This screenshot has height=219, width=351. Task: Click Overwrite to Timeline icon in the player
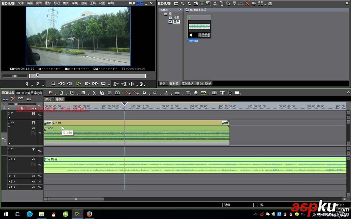pyautogui.click(x=124, y=84)
